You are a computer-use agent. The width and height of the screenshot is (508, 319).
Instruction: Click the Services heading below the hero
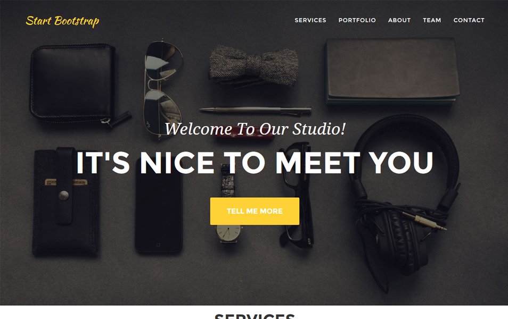(x=255, y=316)
